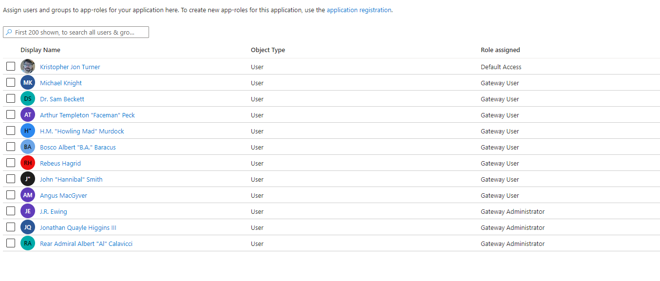This screenshot has width=660, height=281.
Task: Tick the checkbox beside Angus MacGyver
Action: [11, 195]
